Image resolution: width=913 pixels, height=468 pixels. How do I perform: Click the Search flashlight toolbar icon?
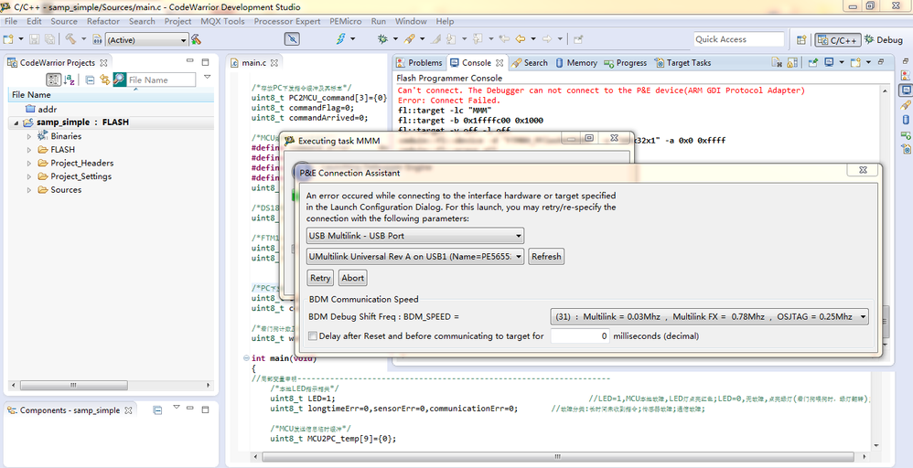[x=410, y=39]
